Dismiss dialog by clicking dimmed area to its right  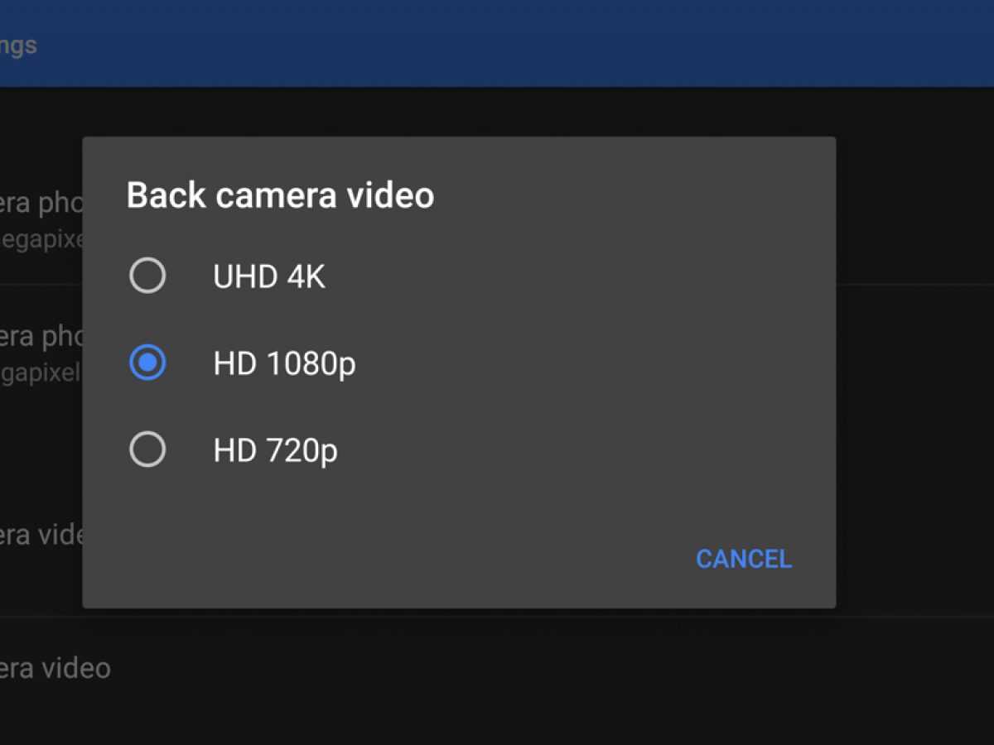913,372
